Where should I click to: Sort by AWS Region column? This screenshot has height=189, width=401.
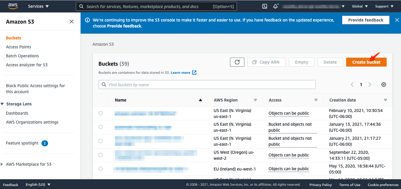(255, 100)
